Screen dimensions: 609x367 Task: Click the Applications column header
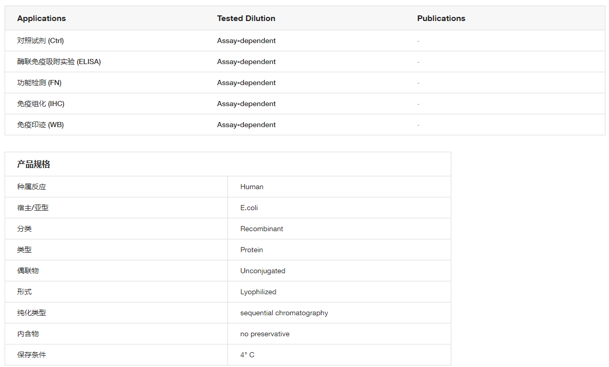click(42, 18)
